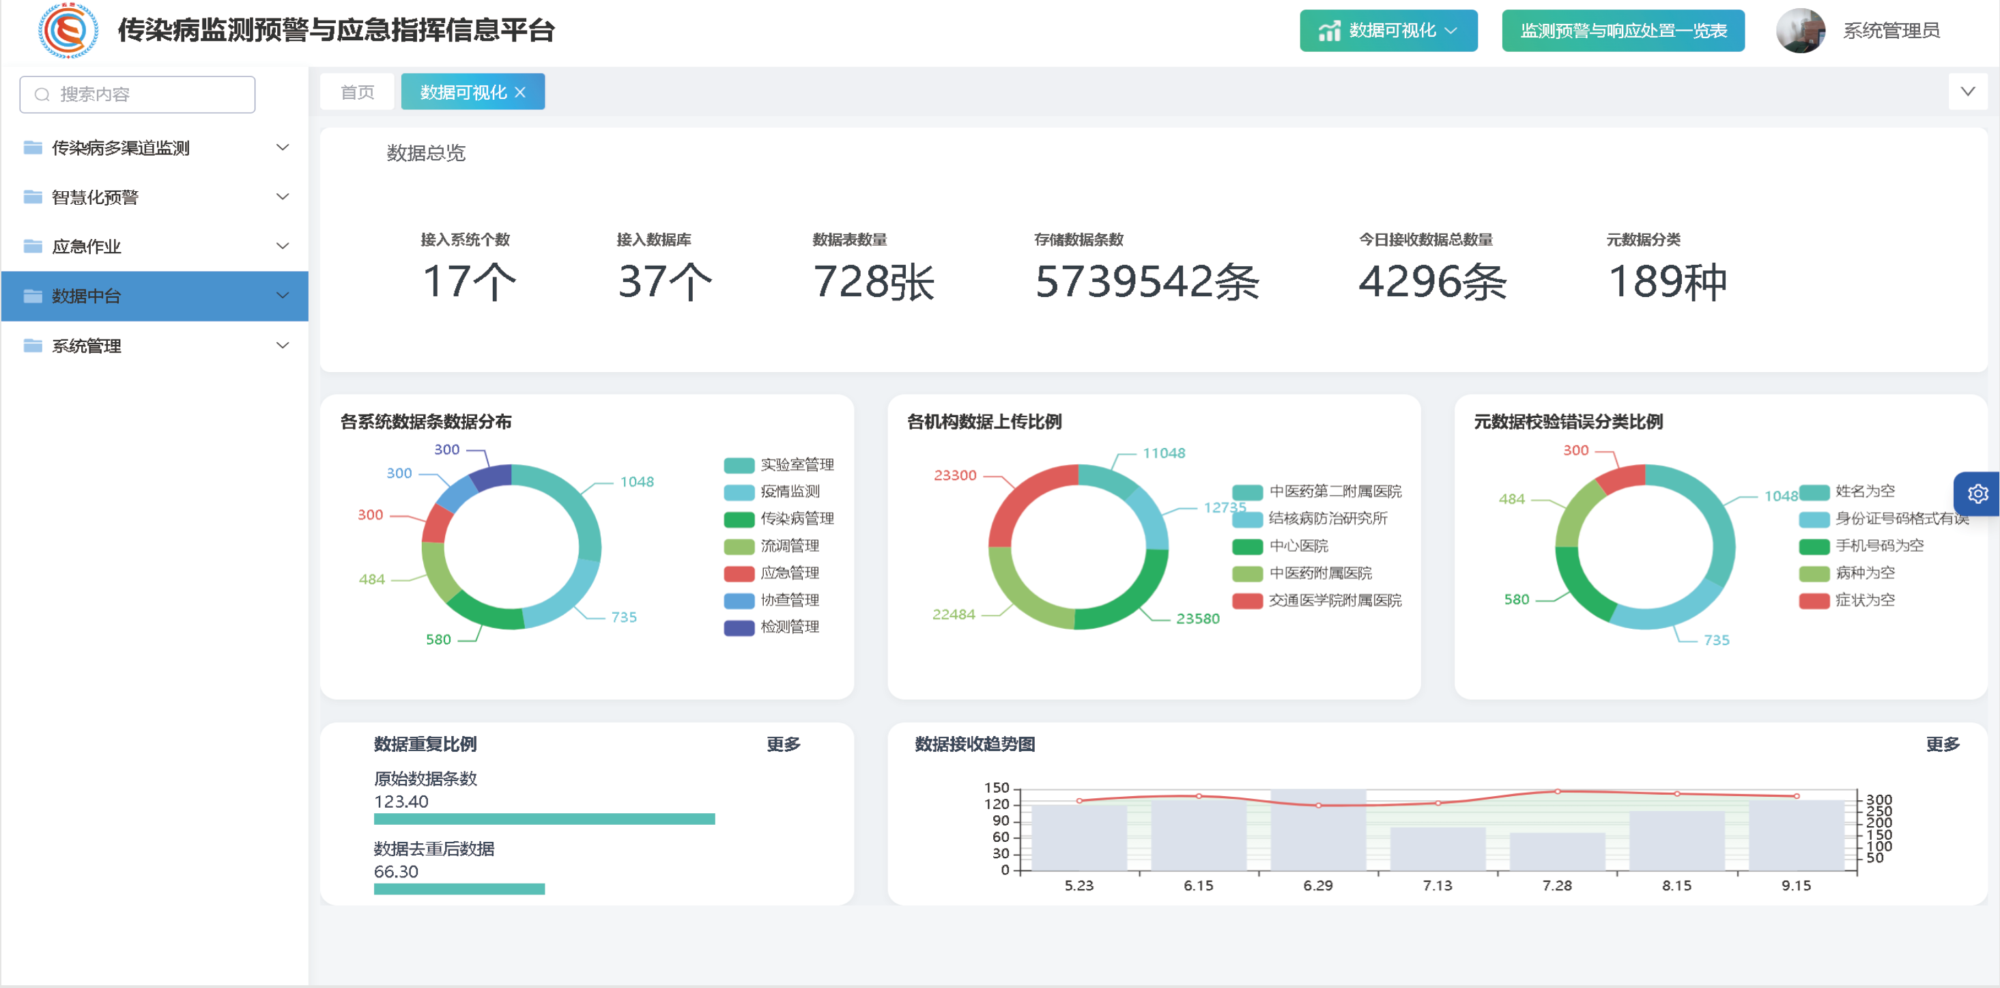Toggle 中医药附属医院 legend item
Image resolution: width=2000 pixels, height=988 pixels.
point(1302,574)
